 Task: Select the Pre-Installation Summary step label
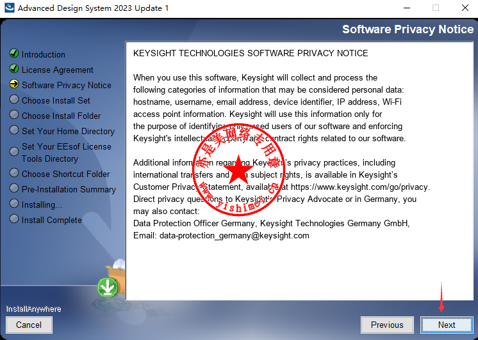pyautogui.click(x=69, y=189)
